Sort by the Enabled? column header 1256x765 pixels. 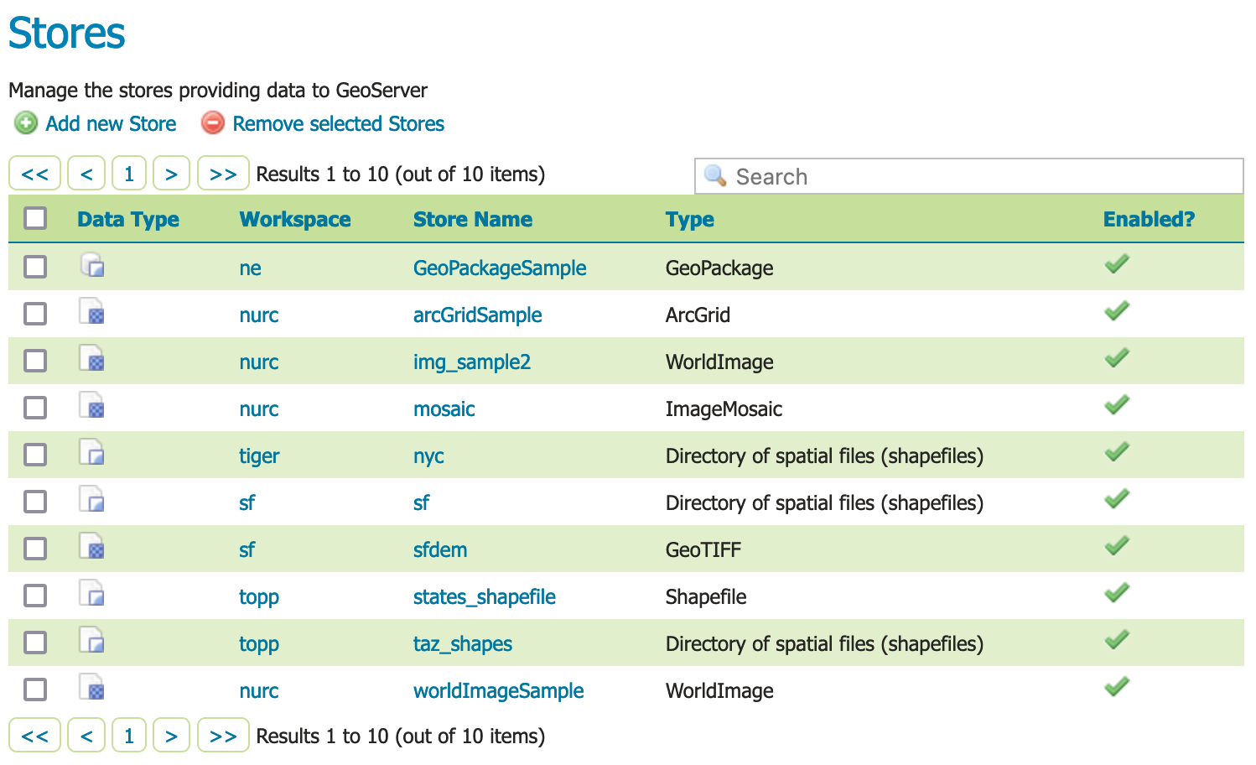[1148, 220]
